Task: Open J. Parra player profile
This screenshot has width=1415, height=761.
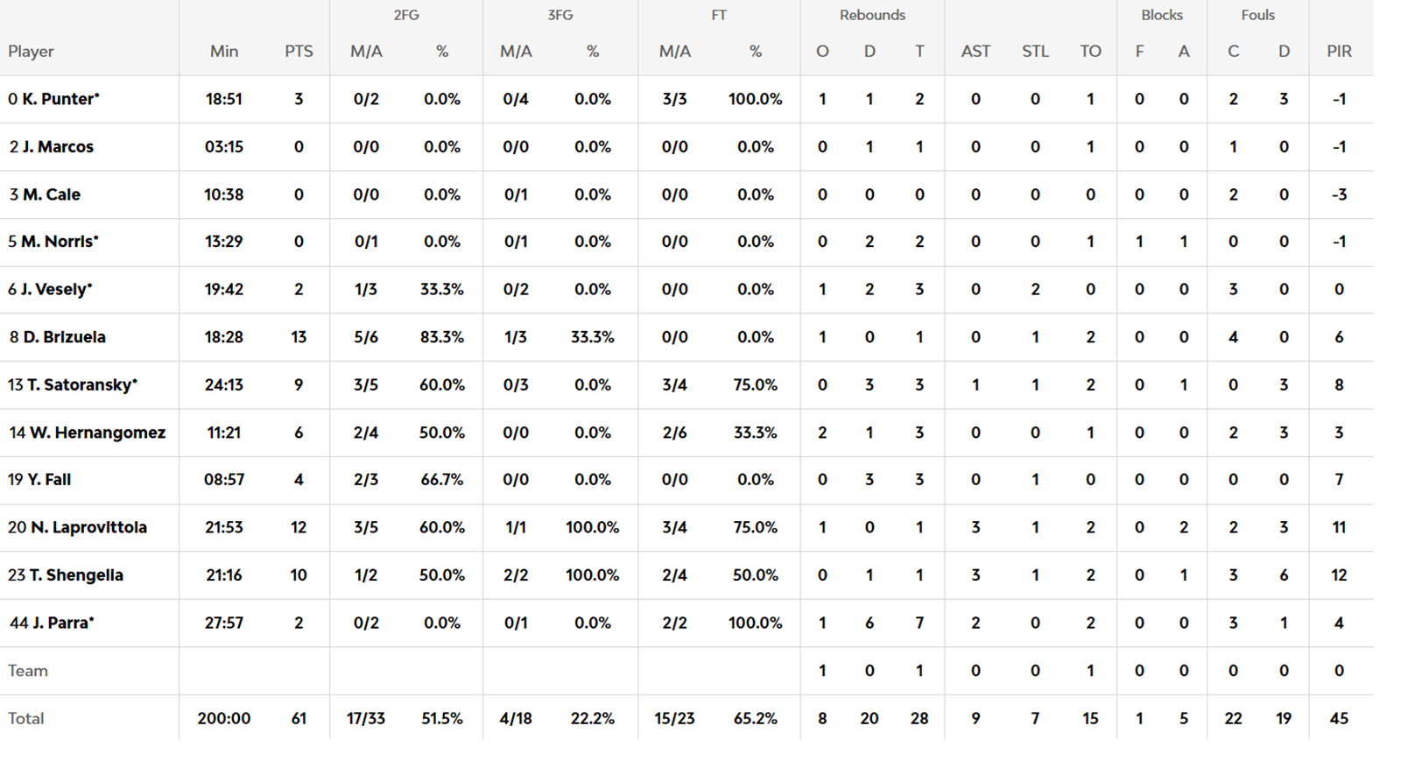Action: (x=63, y=623)
